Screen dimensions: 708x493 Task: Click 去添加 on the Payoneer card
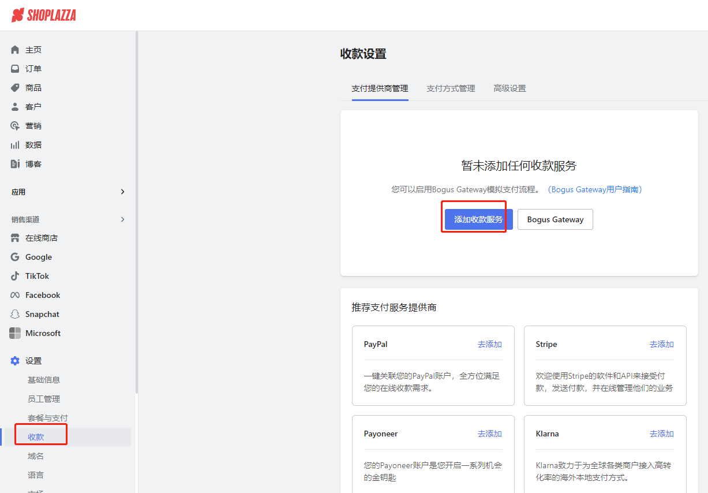click(489, 434)
